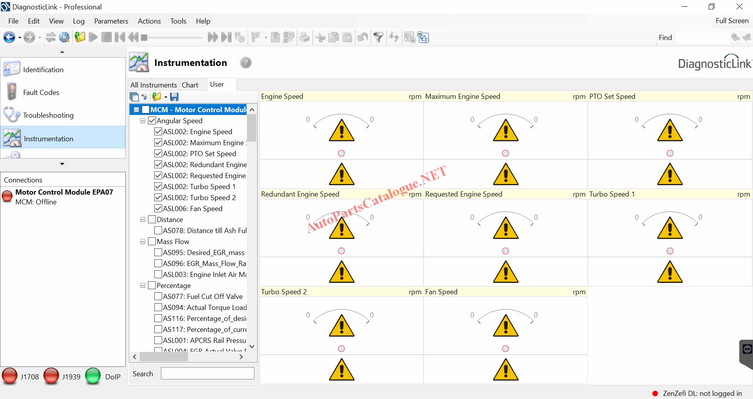The height and width of the screenshot is (399, 753).
Task: Click the blue save floppy disk icon
Action: (174, 97)
